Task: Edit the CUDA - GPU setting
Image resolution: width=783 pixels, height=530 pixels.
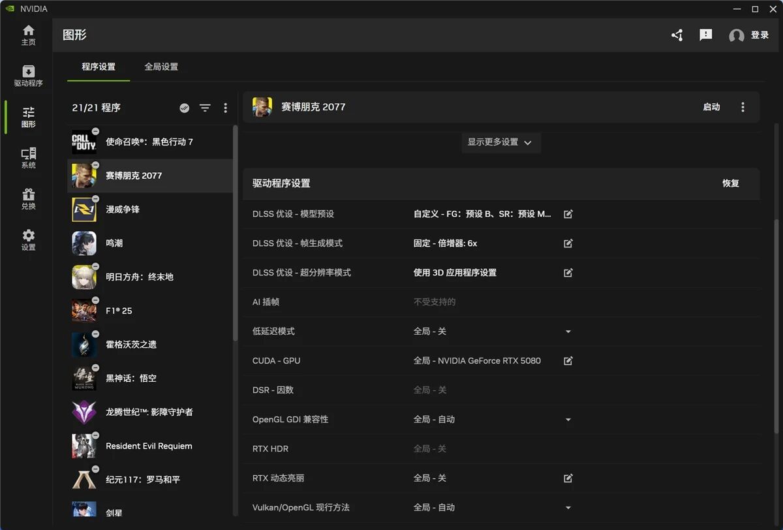Action: tap(568, 361)
